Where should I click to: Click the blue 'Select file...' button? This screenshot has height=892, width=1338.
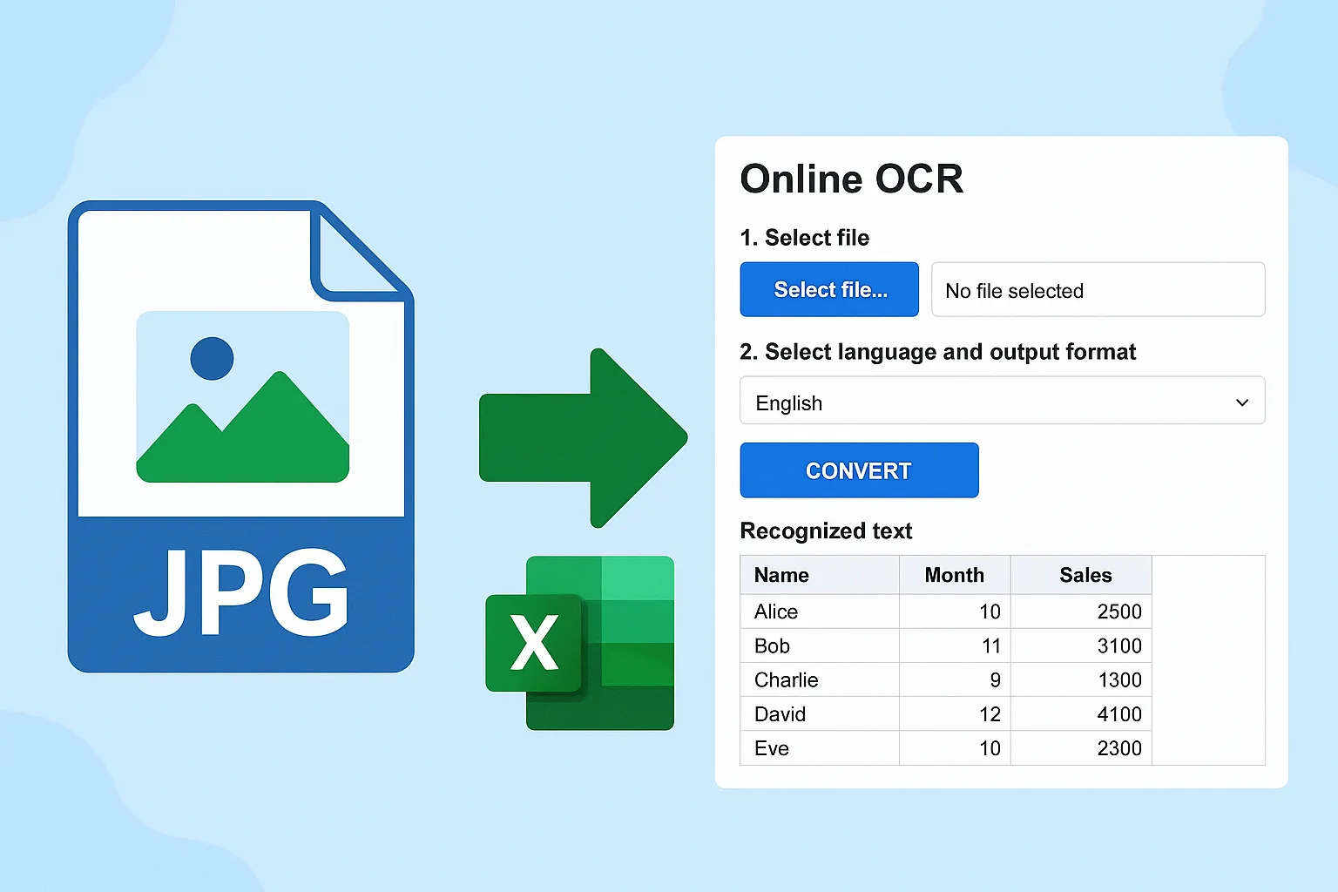[829, 289]
